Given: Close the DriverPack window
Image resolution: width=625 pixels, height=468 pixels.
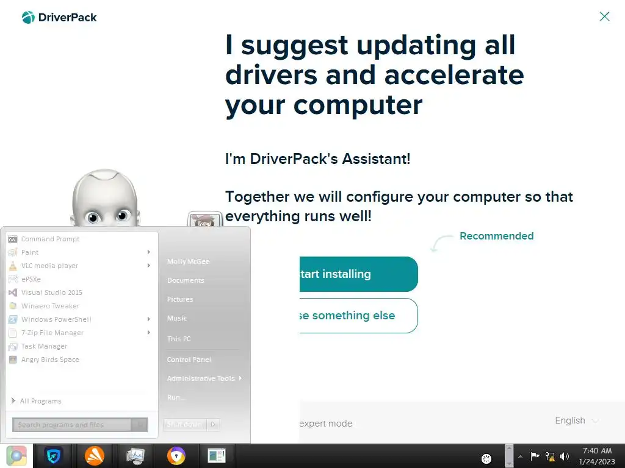Looking at the screenshot, I should point(604,16).
